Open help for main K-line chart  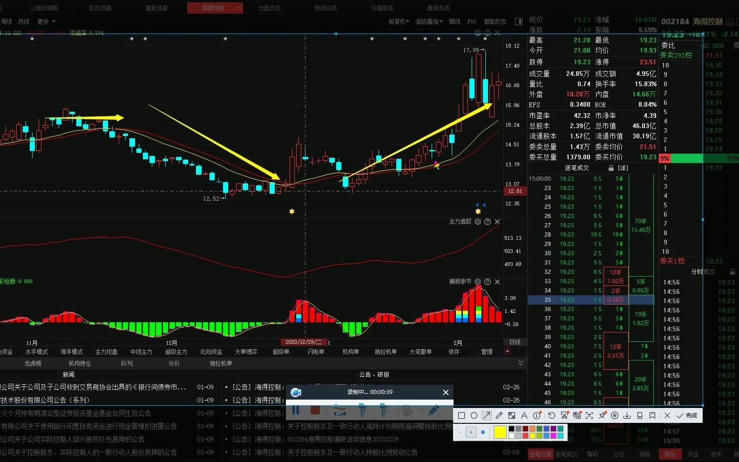488,33
